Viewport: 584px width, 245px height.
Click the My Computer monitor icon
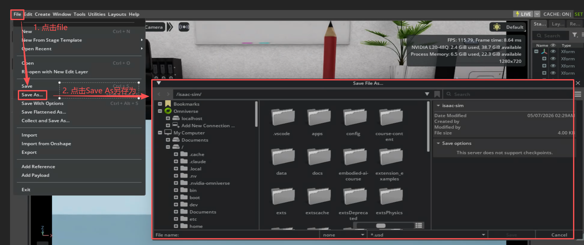point(168,132)
